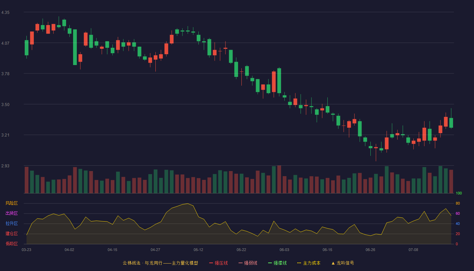The image size is (474, 271).
Task: Click the 06-15 date axis label
Action: point(327,250)
